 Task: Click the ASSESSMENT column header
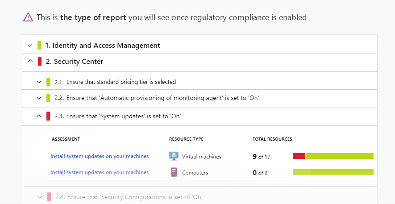[x=66, y=139]
